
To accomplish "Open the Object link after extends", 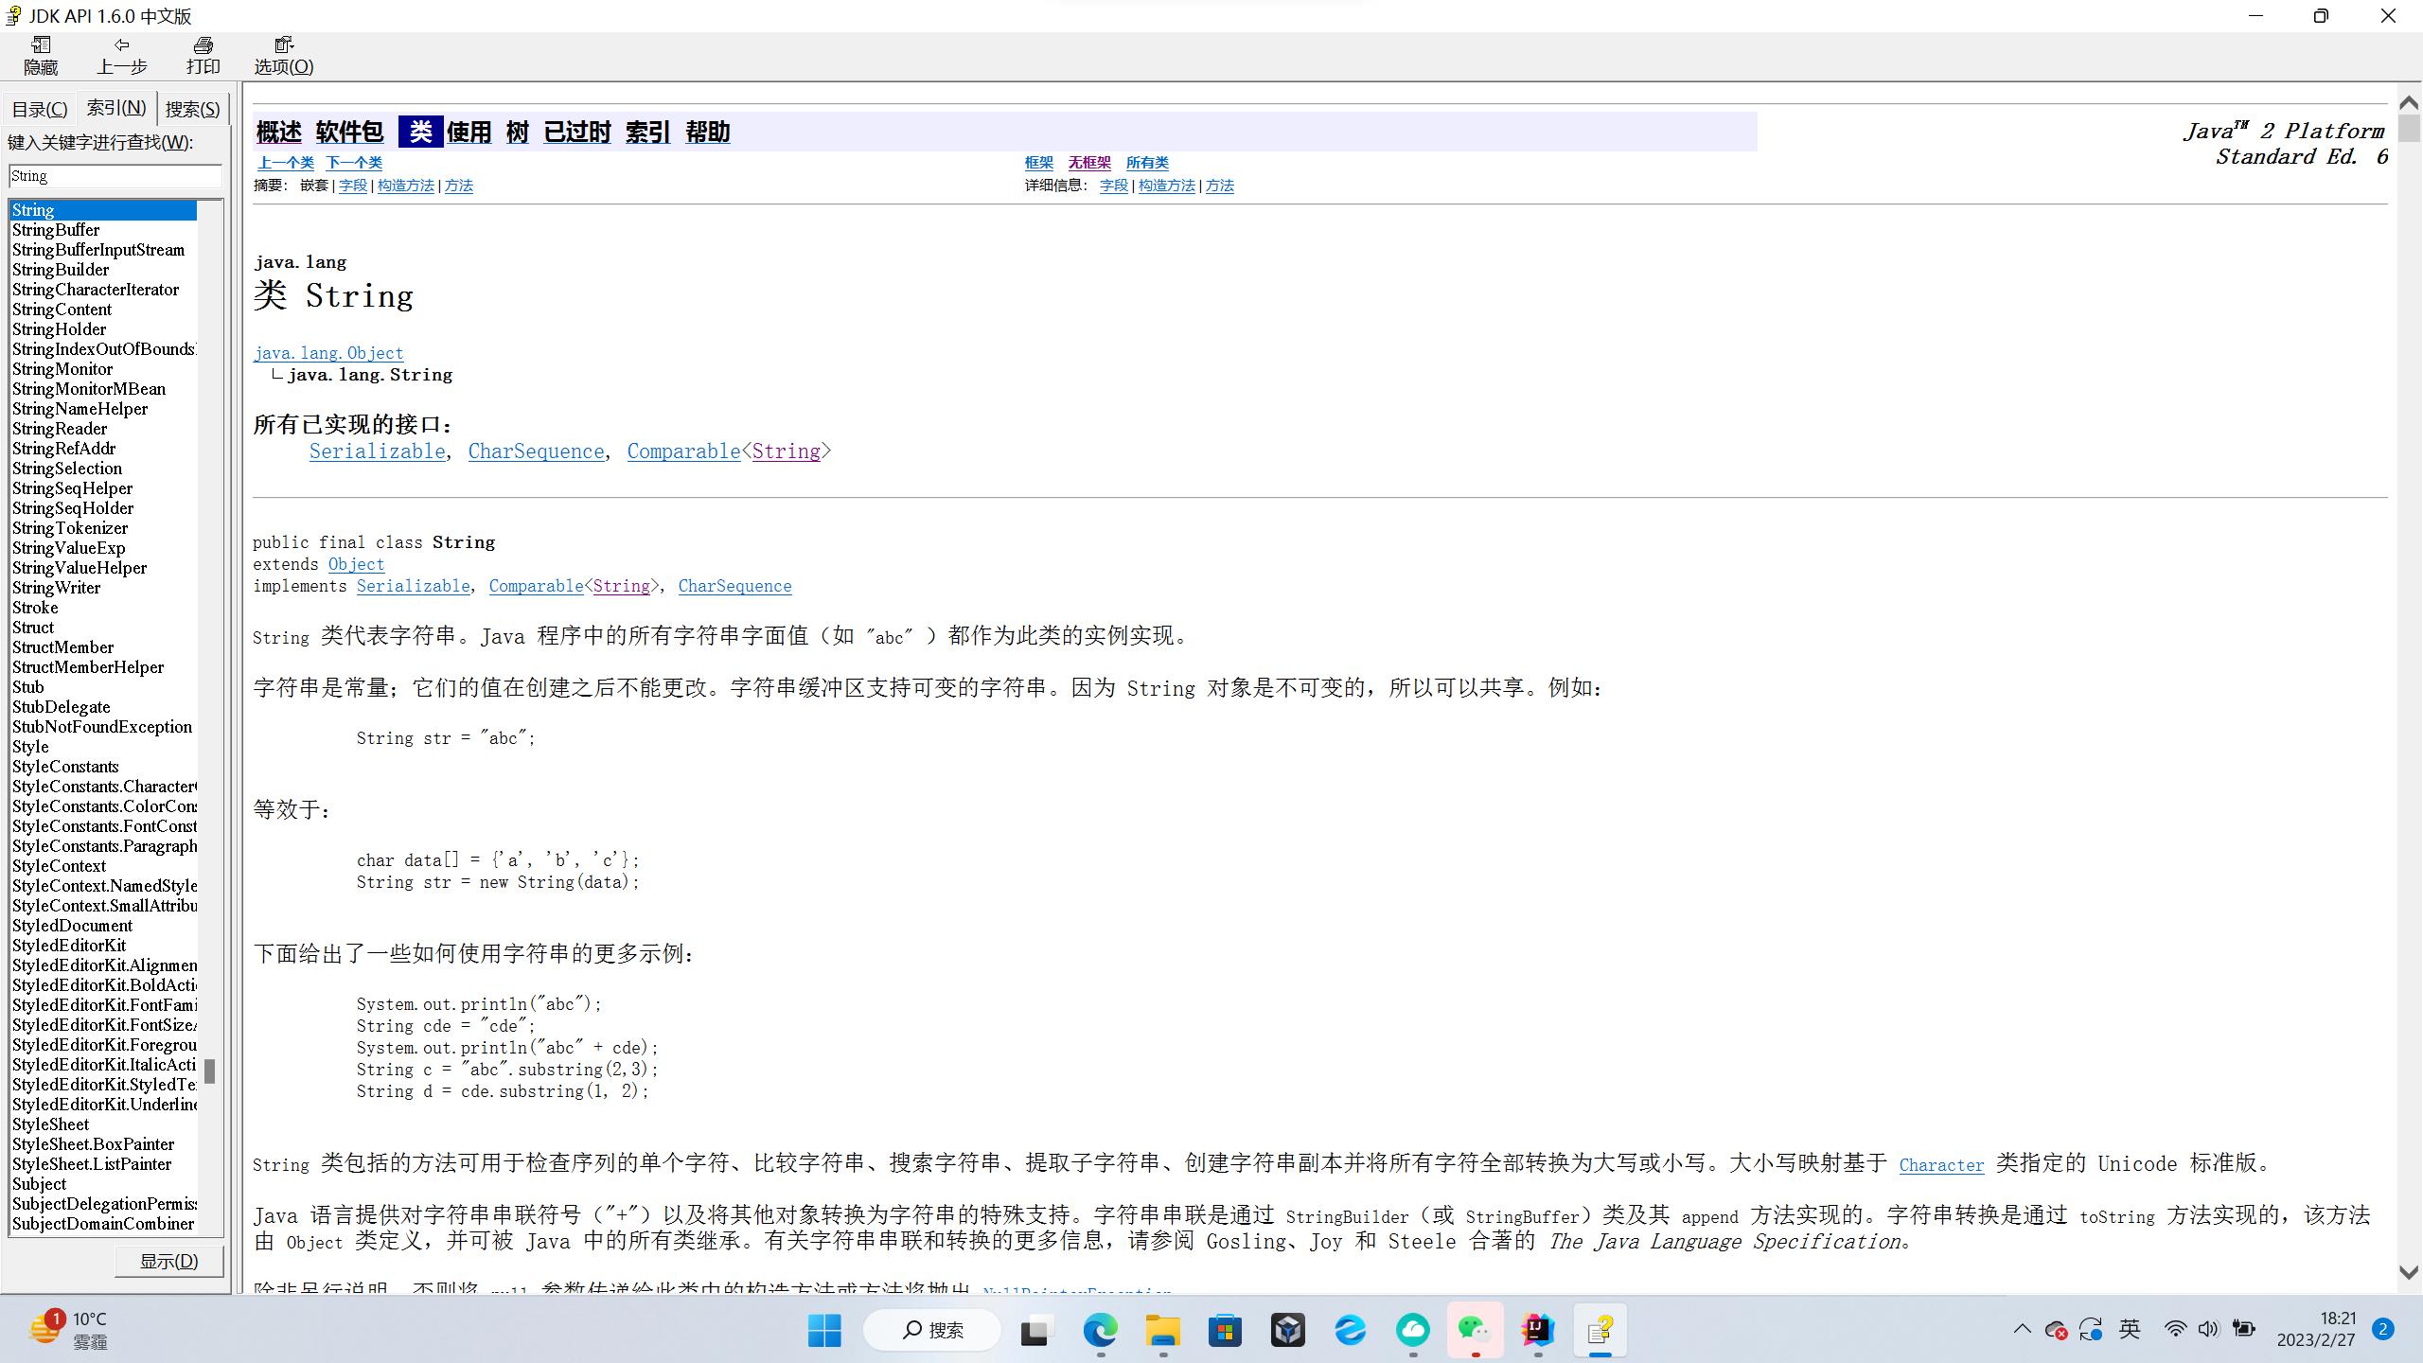I will 356,564.
